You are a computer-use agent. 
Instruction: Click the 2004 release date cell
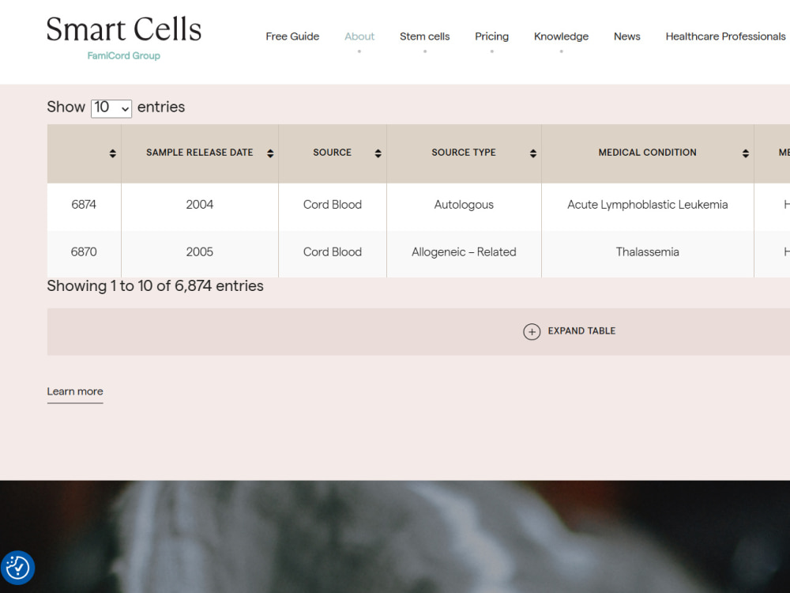click(200, 205)
